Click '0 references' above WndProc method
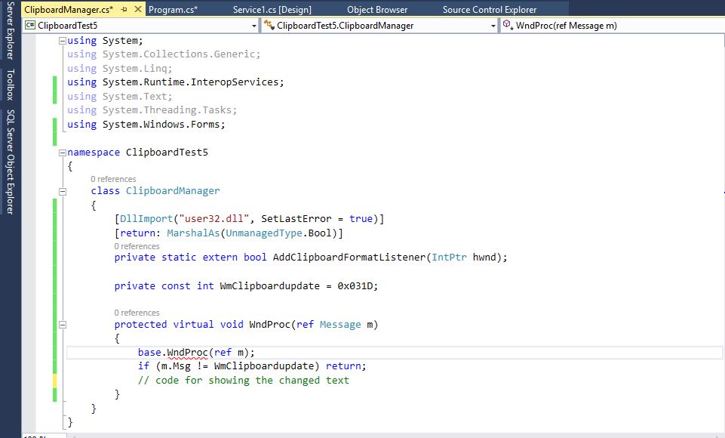 pyautogui.click(x=137, y=313)
